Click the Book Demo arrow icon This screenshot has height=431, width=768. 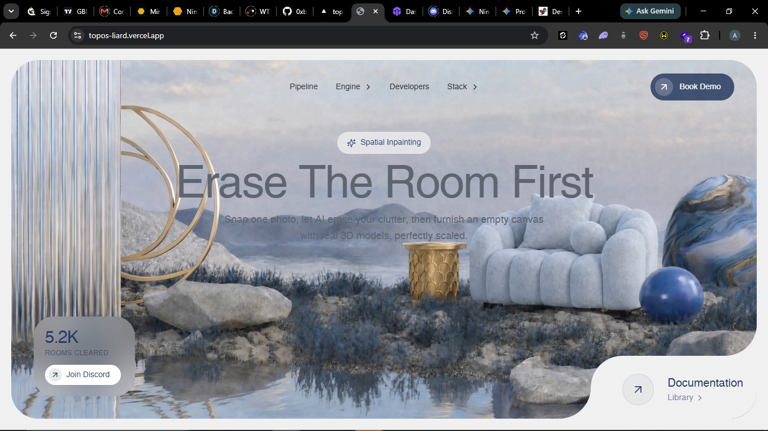point(664,87)
